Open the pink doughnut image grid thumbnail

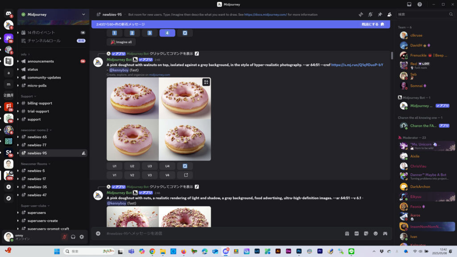[159, 119]
